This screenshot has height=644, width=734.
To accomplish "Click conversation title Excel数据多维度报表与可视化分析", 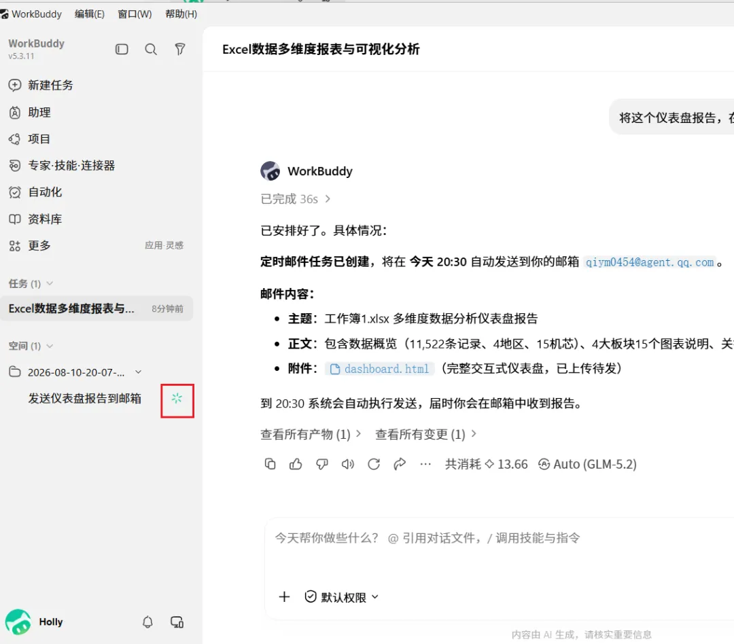I will pos(321,49).
